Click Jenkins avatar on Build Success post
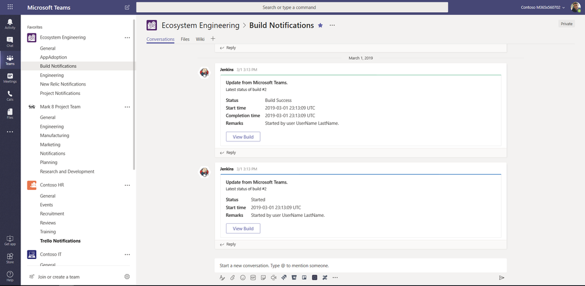 [204, 73]
